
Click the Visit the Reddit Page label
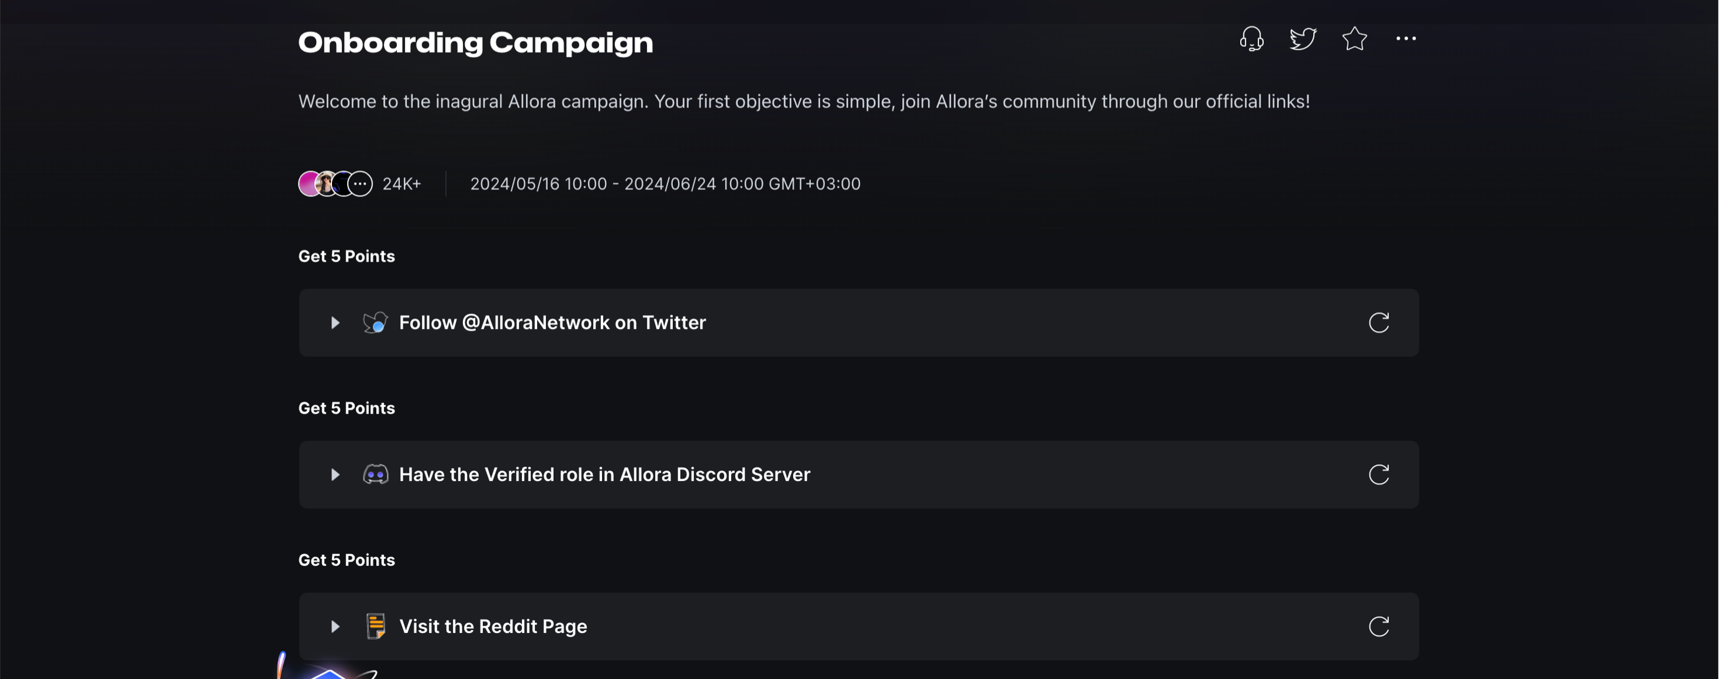pos(492,627)
